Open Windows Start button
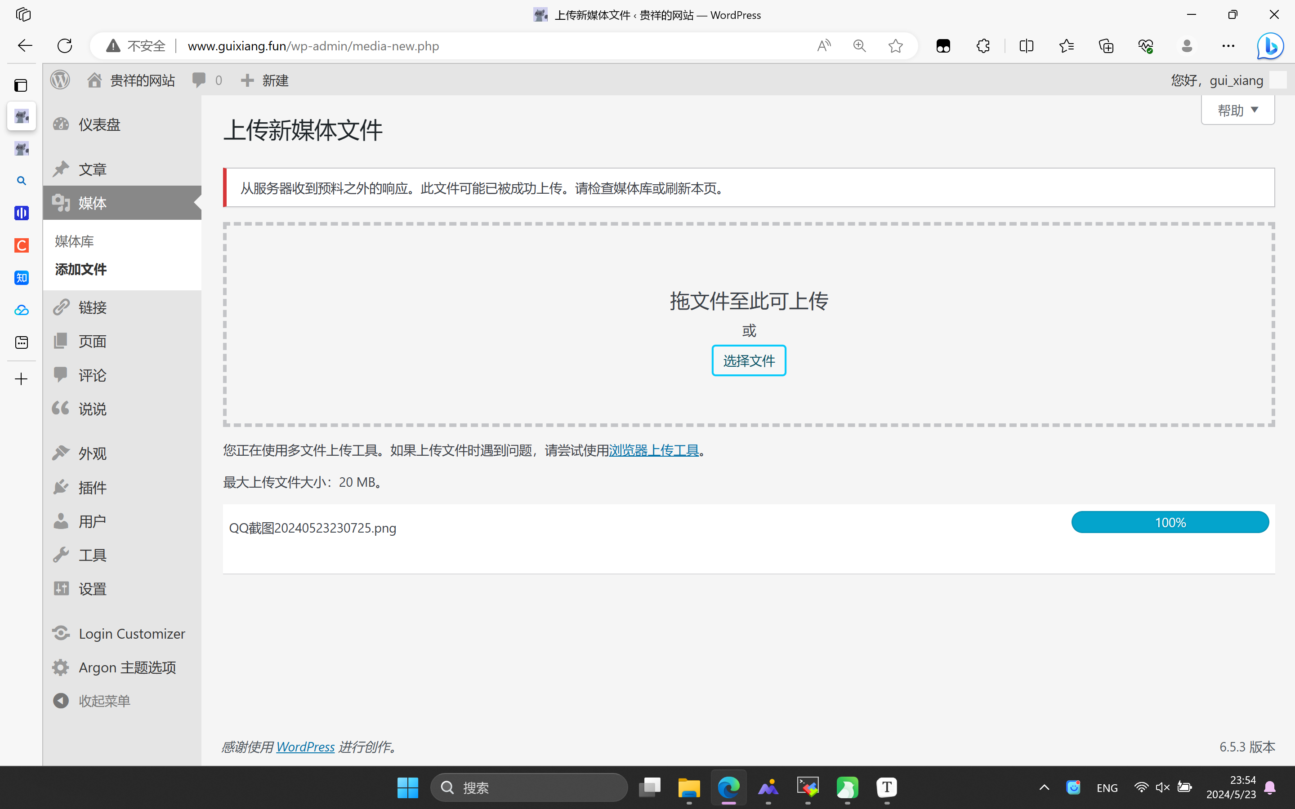Image resolution: width=1295 pixels, height=809 pixels. click(408, 787)
